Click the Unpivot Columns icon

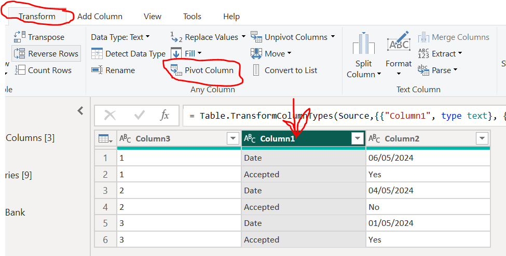pos(256,37)
